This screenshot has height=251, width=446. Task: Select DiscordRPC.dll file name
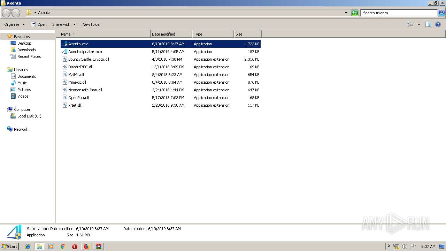point(80,67)
